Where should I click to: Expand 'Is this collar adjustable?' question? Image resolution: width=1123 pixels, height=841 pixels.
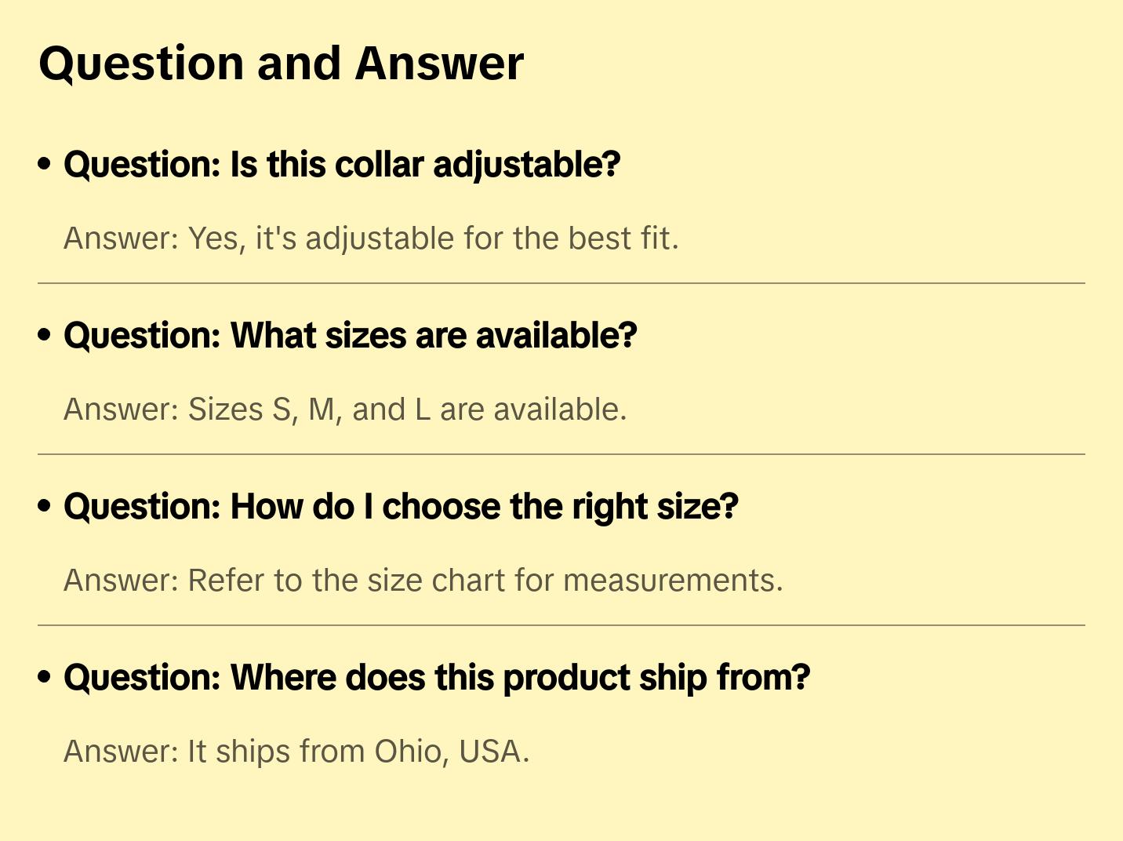point(342,165)
